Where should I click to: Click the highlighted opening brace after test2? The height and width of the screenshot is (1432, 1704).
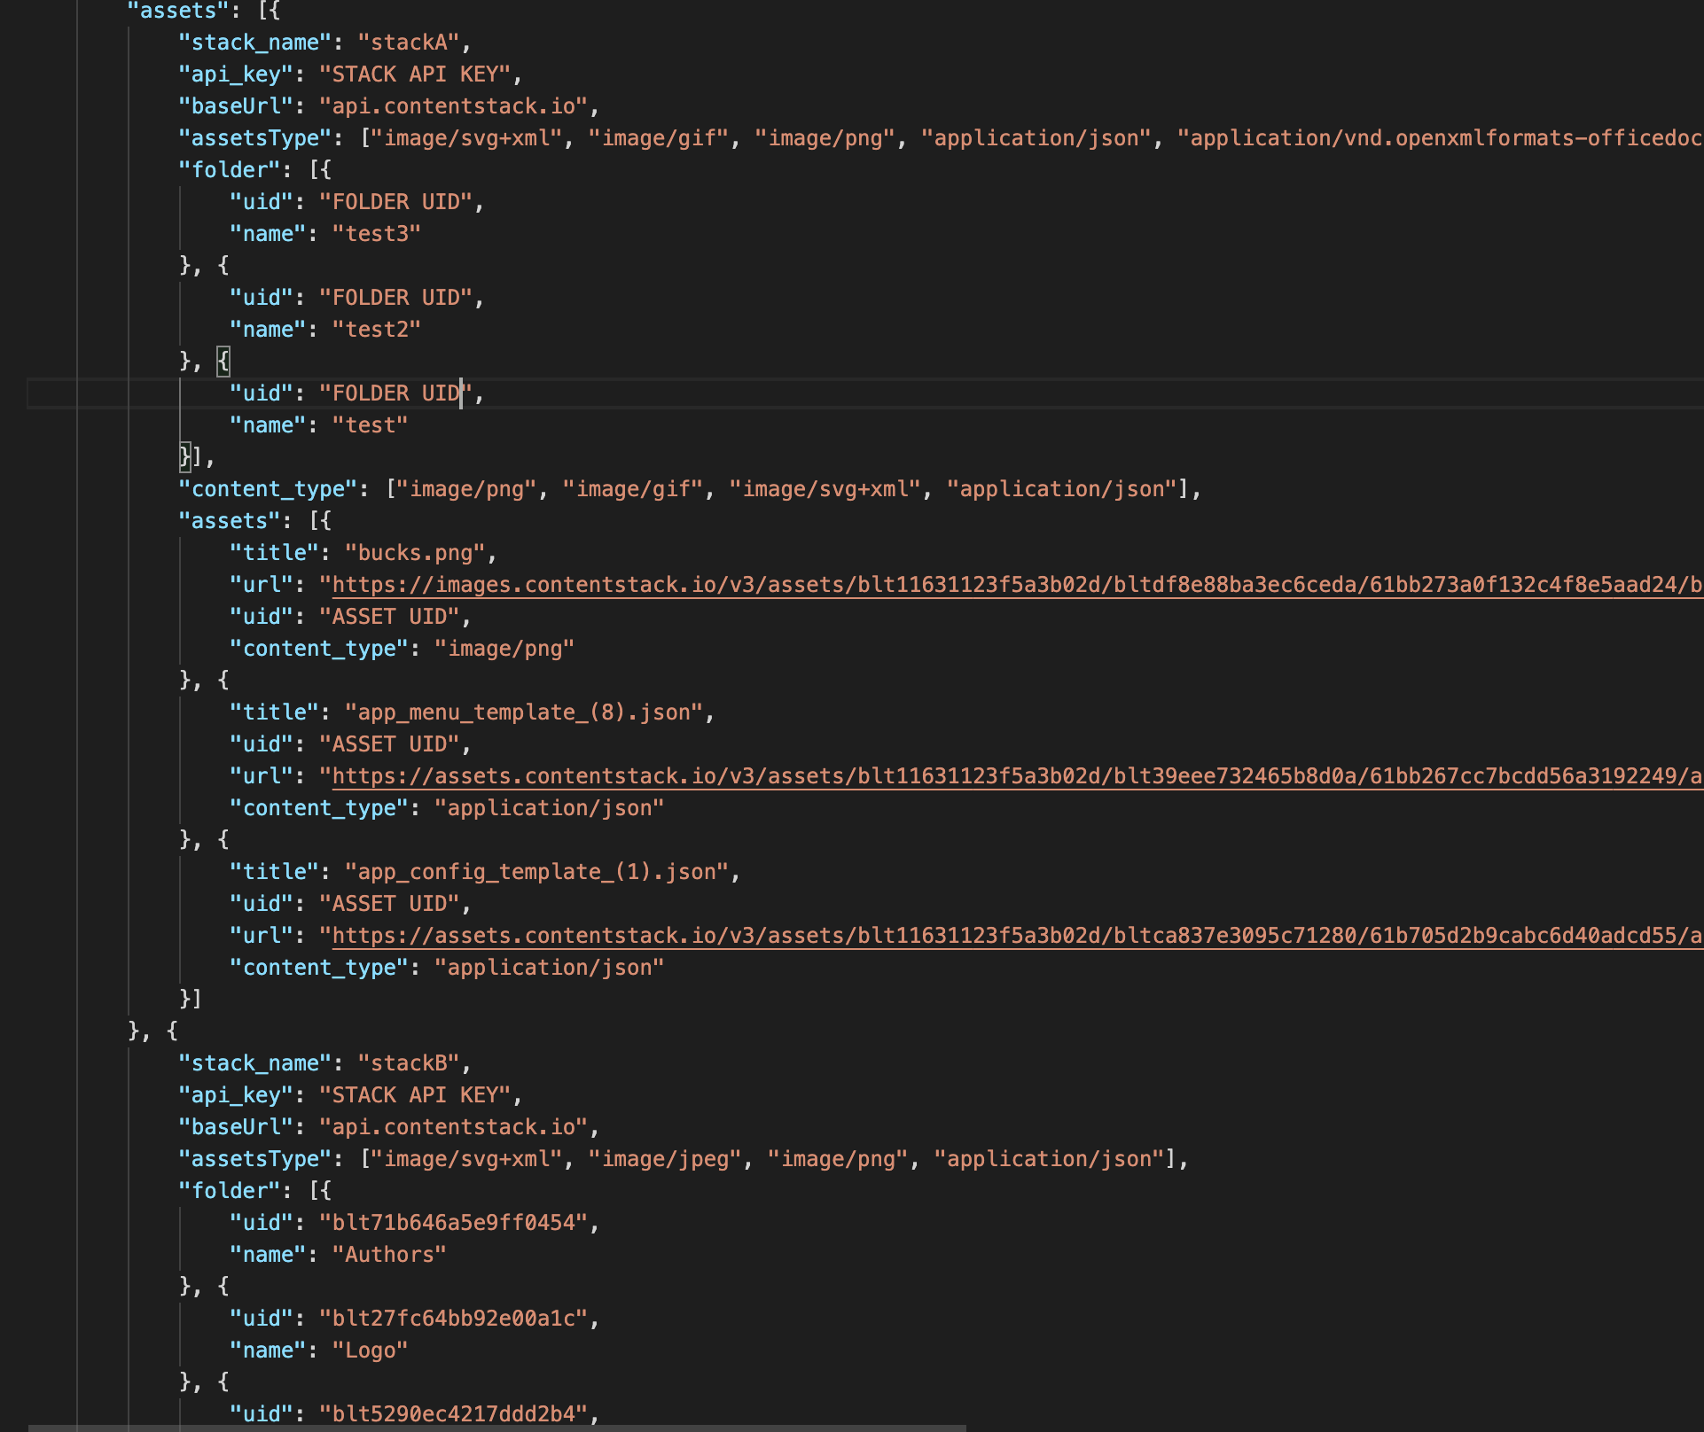click(x=222, y=361)
